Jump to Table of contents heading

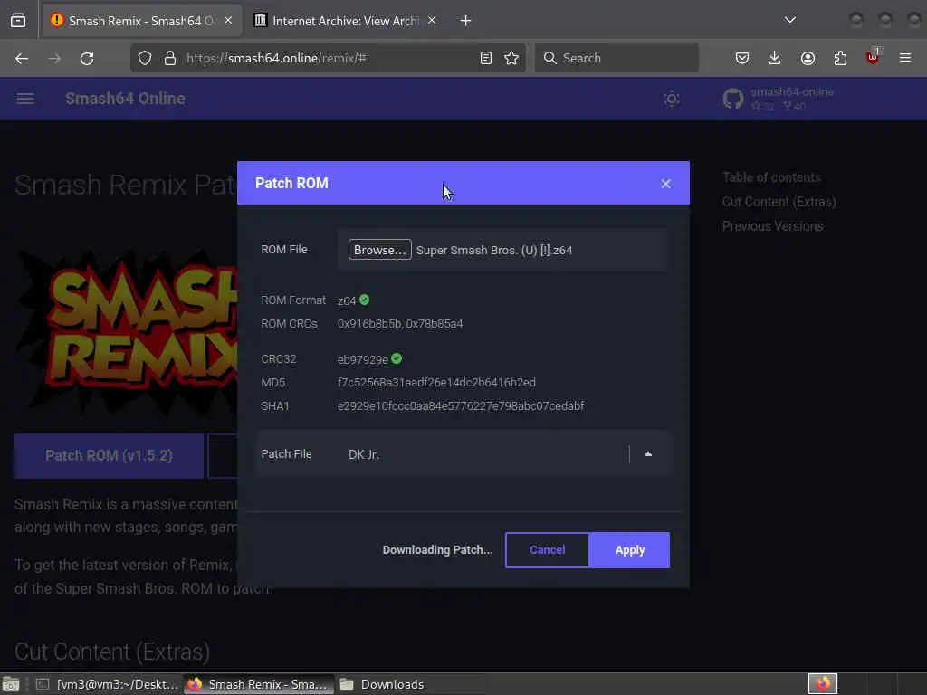coord(771,177)
